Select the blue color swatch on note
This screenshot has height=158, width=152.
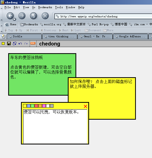(x=29, y=106)
